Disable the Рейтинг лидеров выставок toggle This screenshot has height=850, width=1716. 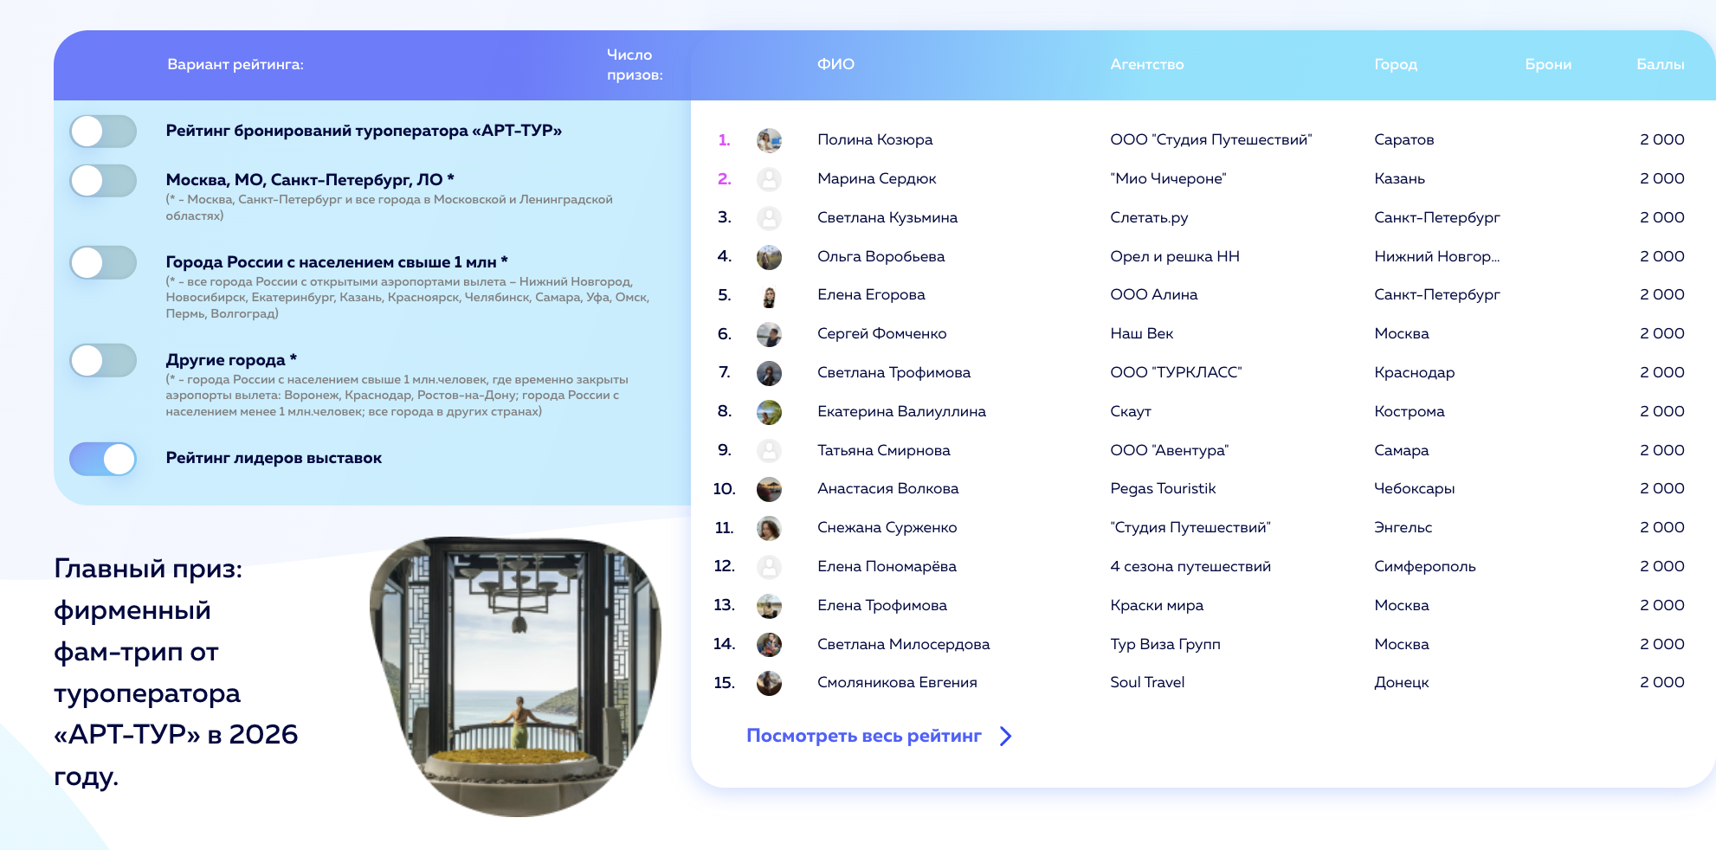[x=103, y=459]
